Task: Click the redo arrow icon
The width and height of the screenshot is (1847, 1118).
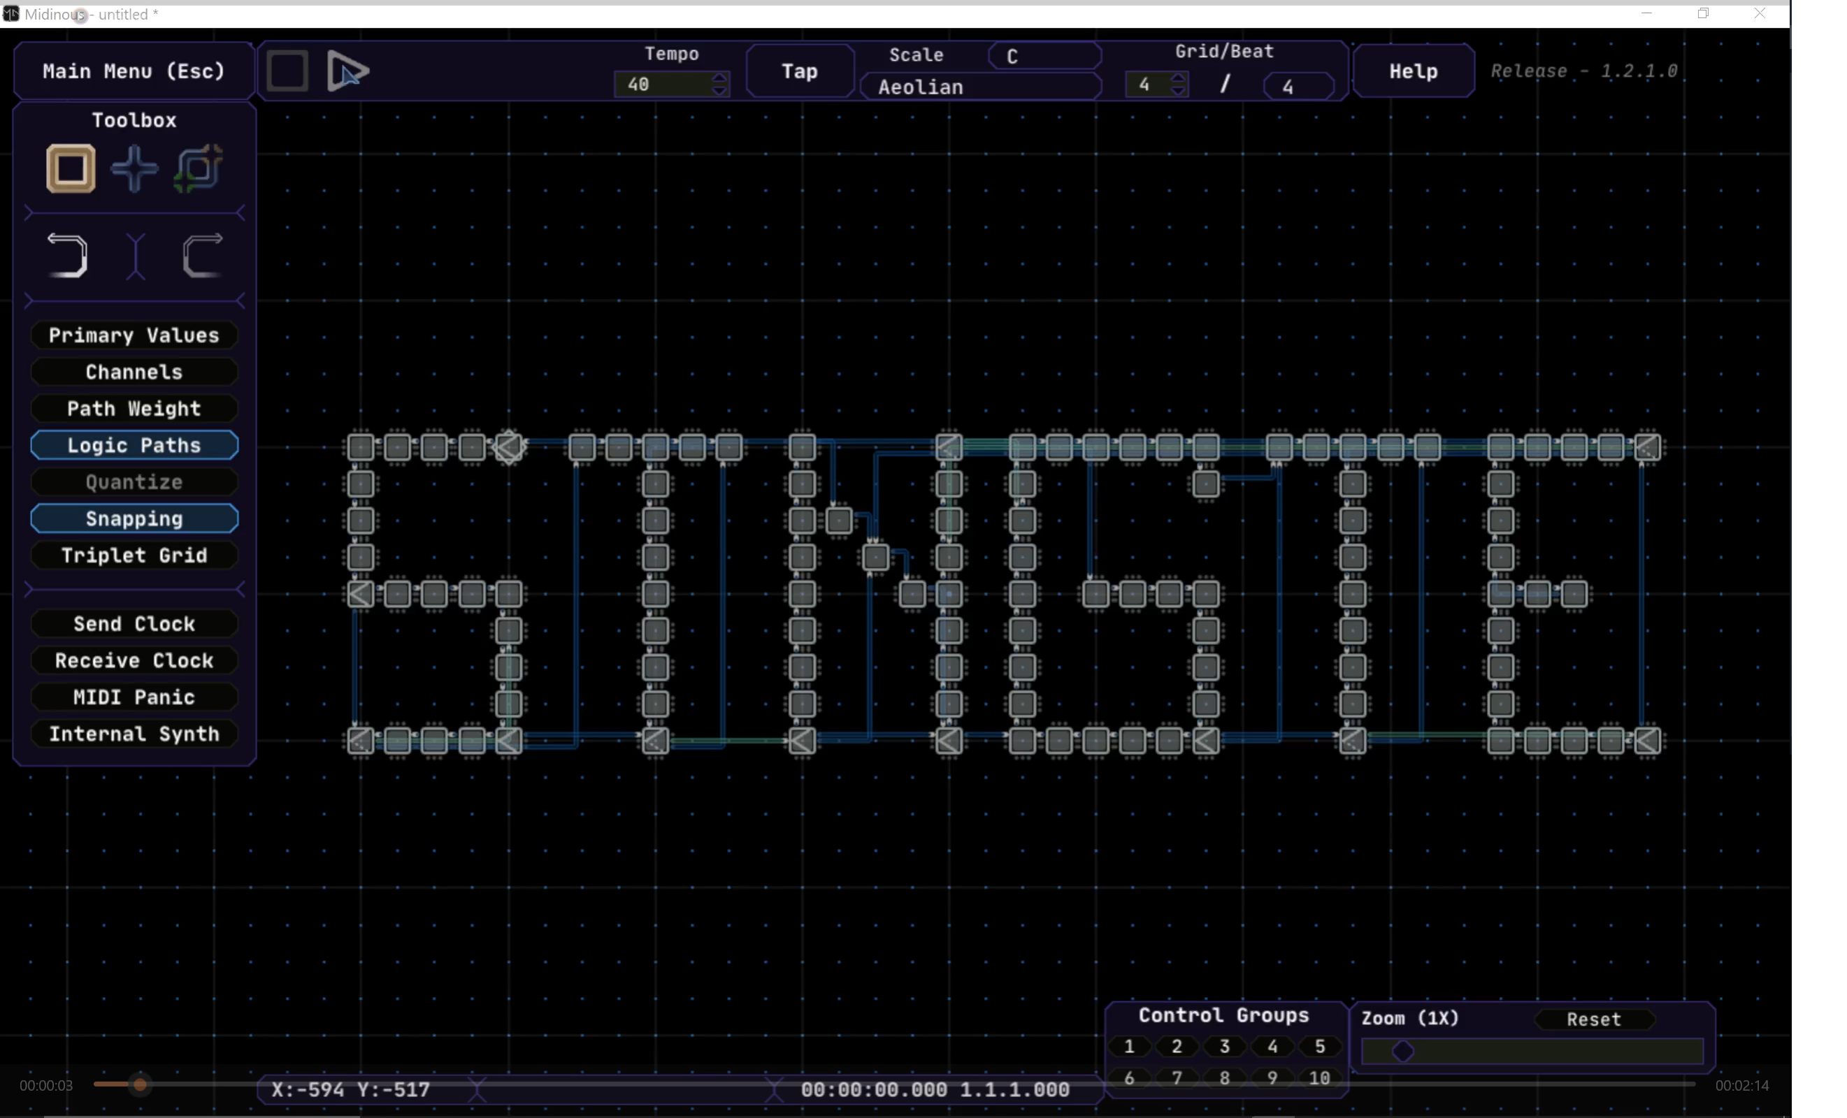Action: tap(203, 256)
